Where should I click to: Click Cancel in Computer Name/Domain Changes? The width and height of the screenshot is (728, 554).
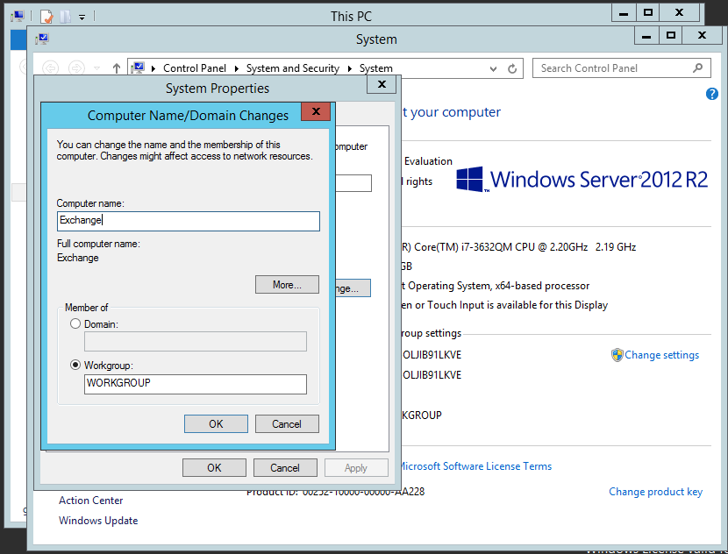click(x=287, y=423)
